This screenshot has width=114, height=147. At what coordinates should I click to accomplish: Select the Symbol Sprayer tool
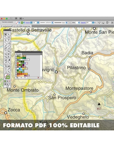[x=6, y=66]
